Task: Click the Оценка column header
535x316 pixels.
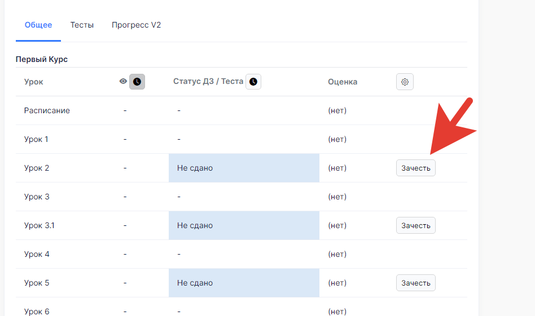Action: [x=343, y=82]
